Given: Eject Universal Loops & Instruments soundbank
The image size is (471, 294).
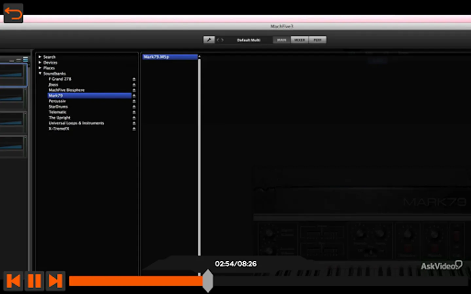Looking at the screenshot, I should click(134, 123).
